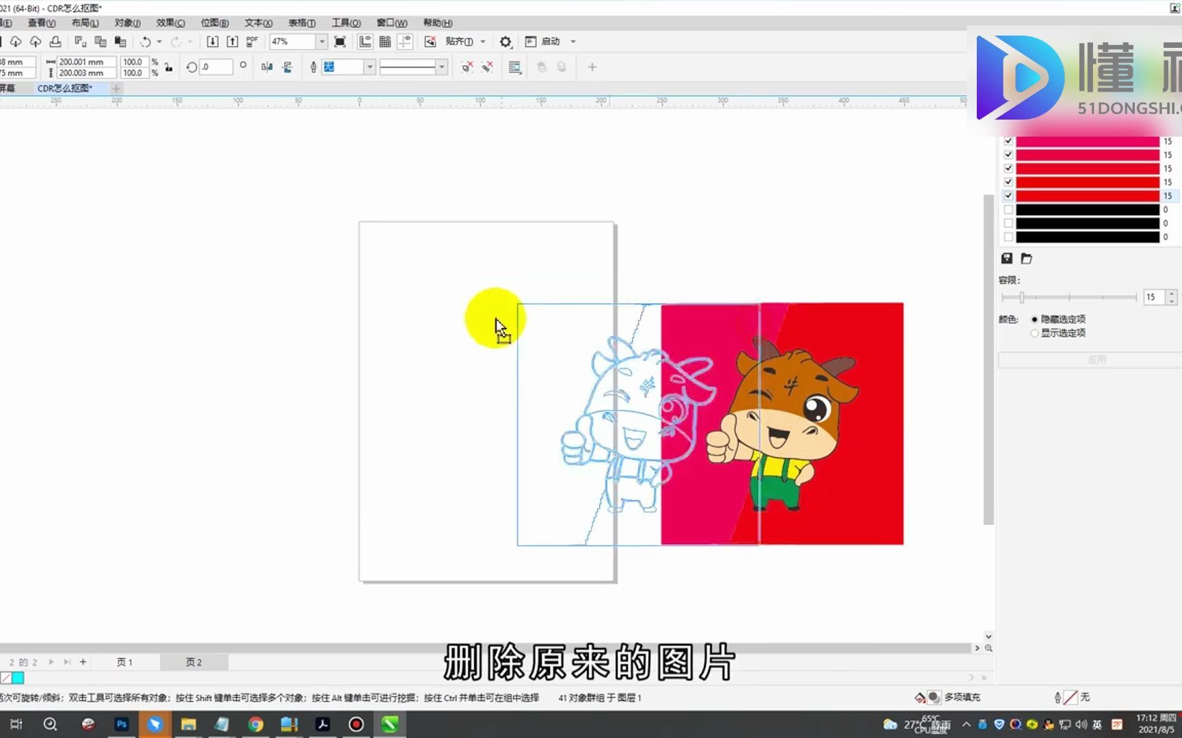Open the 位图 menu
The height and width of the screenshot is (738, 1182).
[x=214, y=23]
